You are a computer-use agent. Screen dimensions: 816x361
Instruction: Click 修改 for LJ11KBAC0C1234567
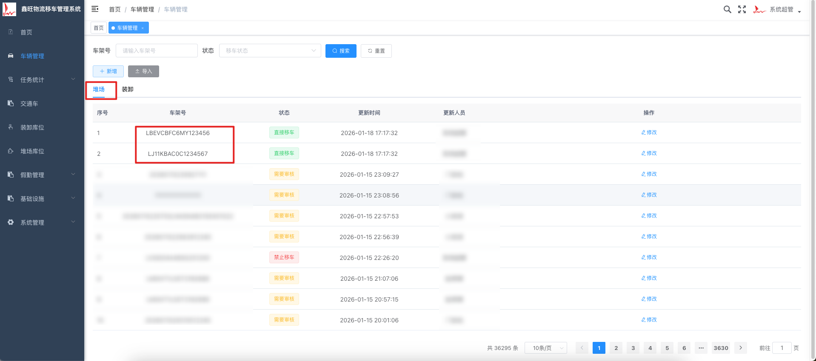coord(649,153)
